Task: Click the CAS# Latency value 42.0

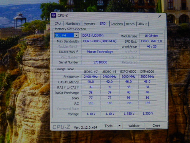Action: pyautogui.click(x=110, y=82)
